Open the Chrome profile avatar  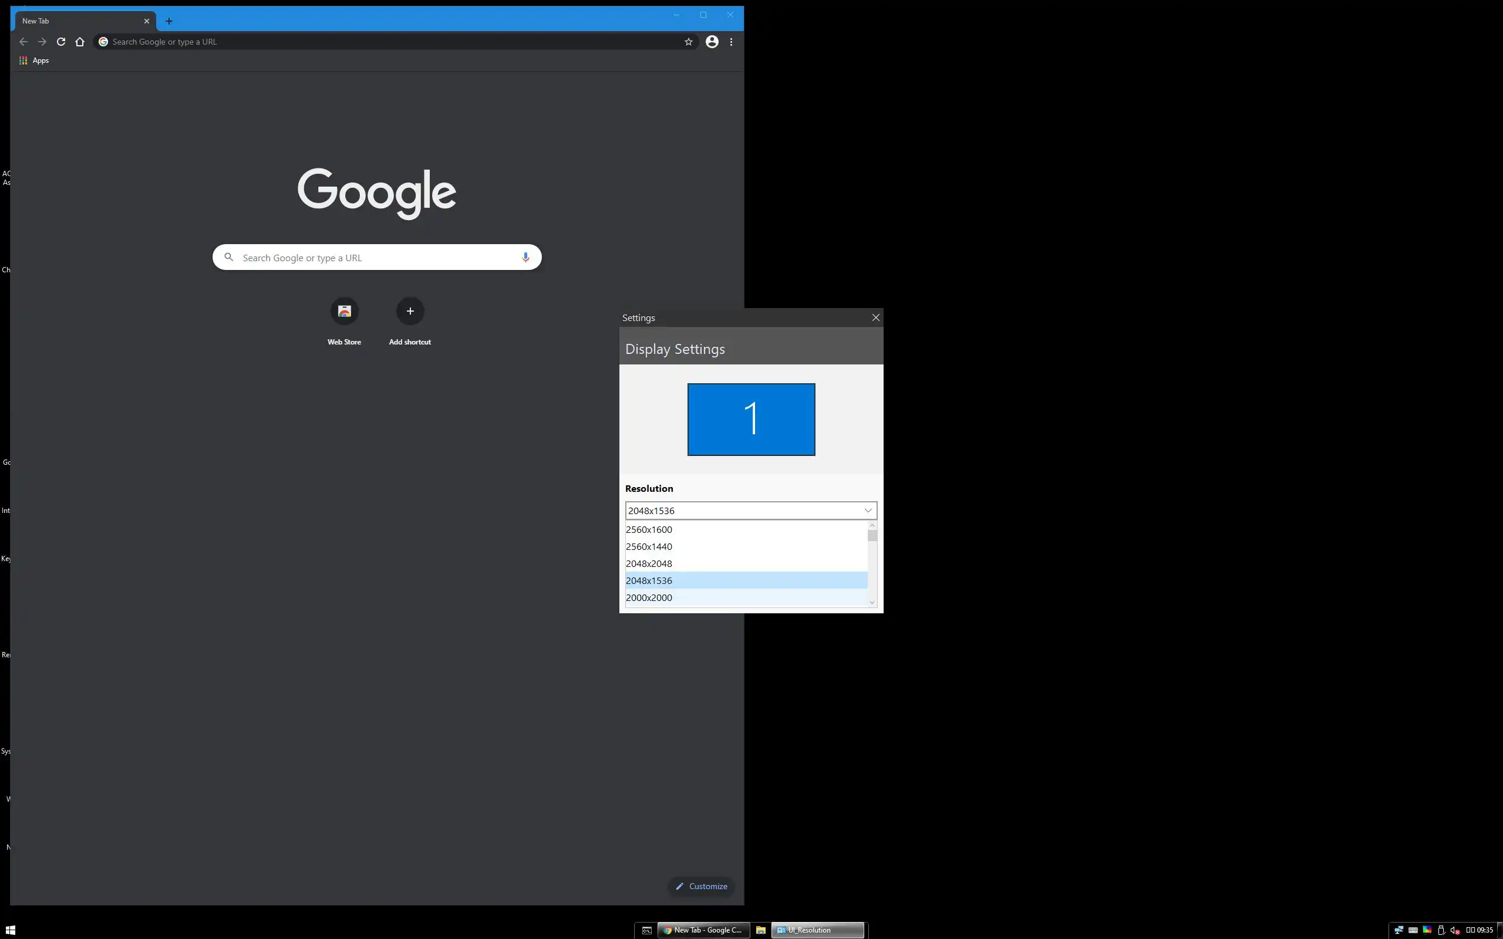tap(712, 42)
